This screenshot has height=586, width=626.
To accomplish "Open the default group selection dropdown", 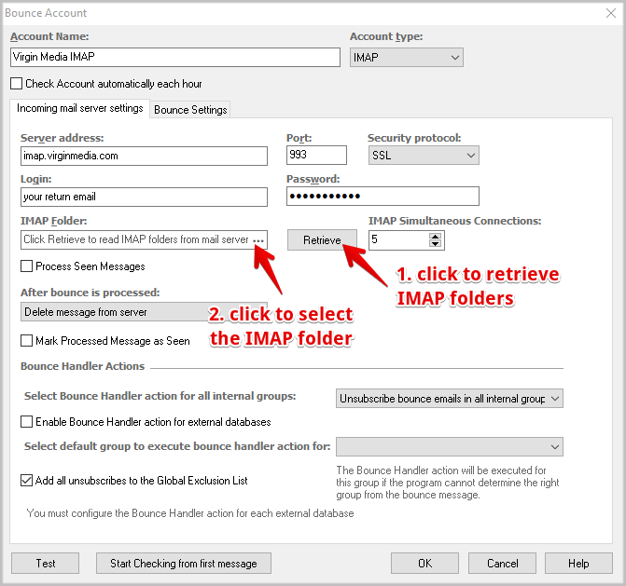I will pyautogui.click(x=450, y=446).
